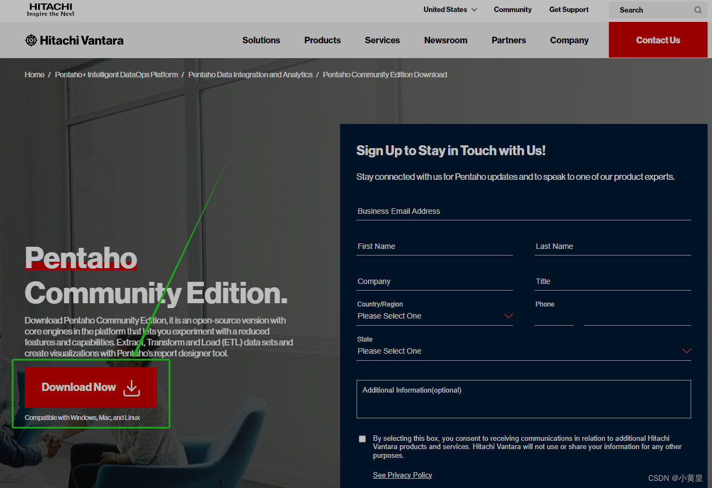Focus the Last Name field
This screenshot has height=488, width=712.
[613, 246]
